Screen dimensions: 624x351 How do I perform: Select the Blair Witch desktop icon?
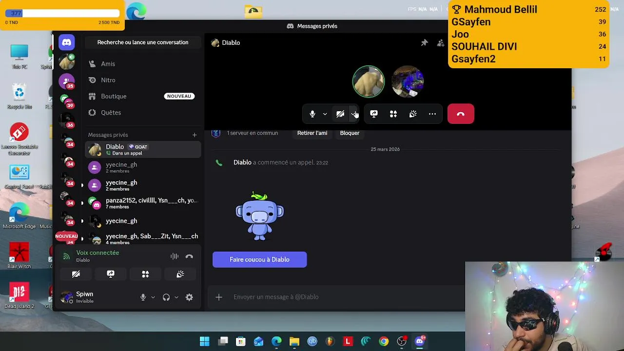point(19,255)
